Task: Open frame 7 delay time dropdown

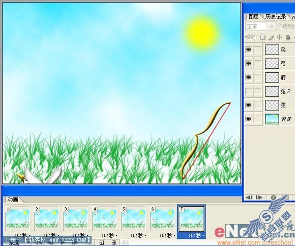Action: pos(192,235)
